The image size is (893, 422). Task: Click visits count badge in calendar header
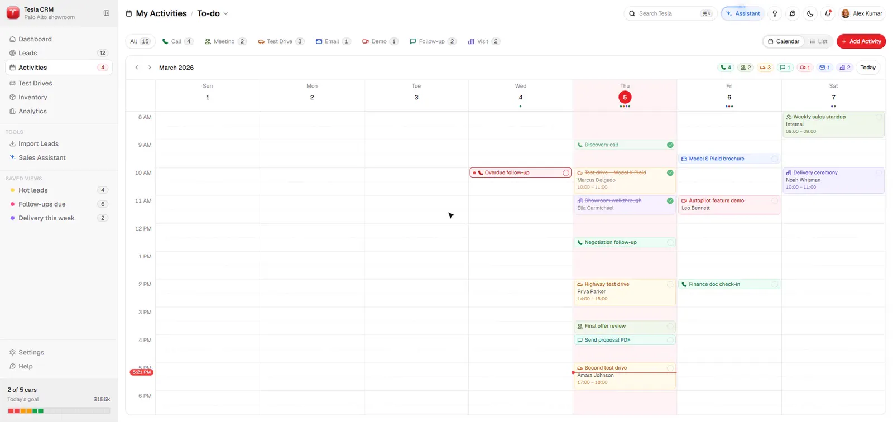click(845, 68)
